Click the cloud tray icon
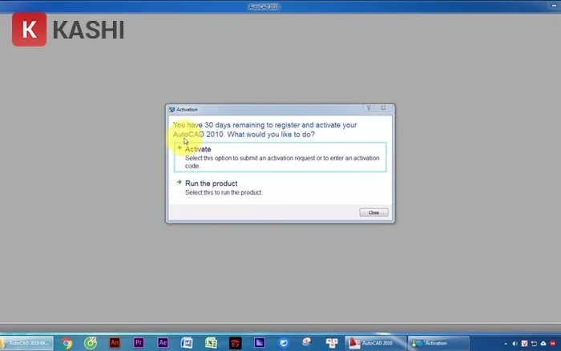The width and height of the screenshot is (561, 351). click(543, 344)
